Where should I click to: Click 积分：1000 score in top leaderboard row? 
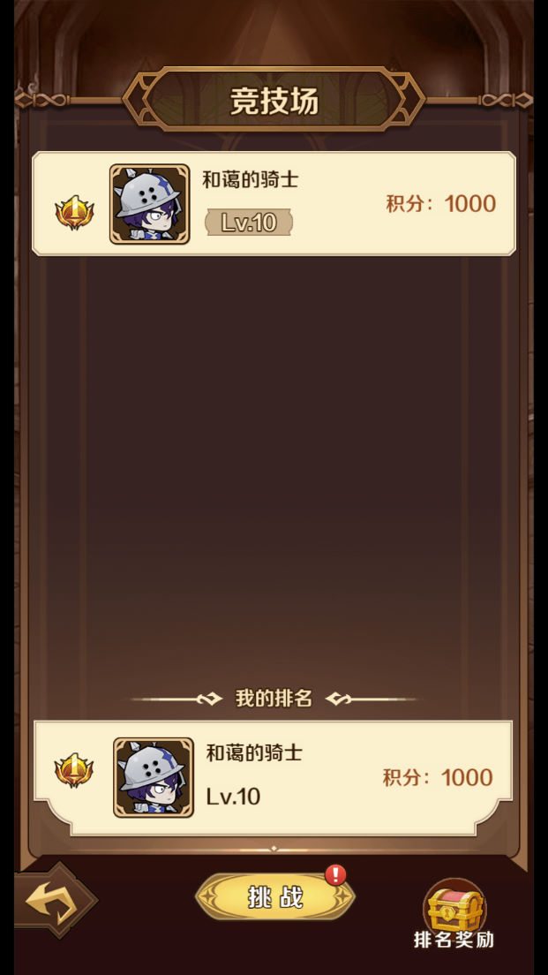click(x=441, y=203)
